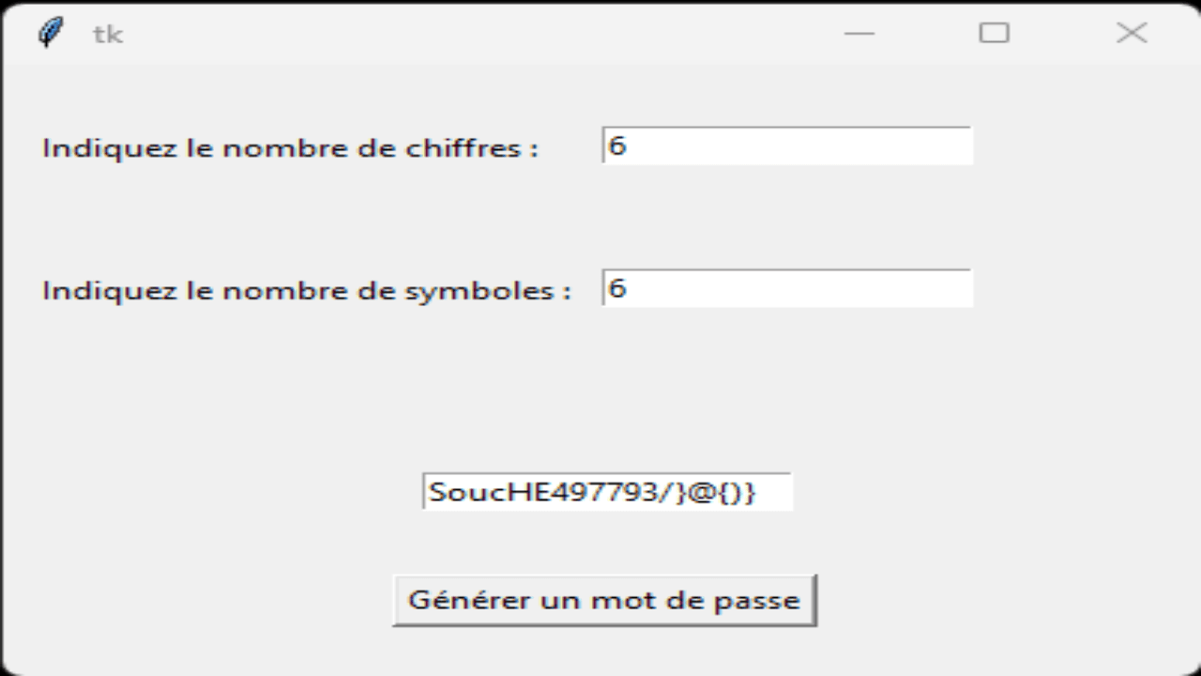Maximize the tk window

(x=995, y=33)
